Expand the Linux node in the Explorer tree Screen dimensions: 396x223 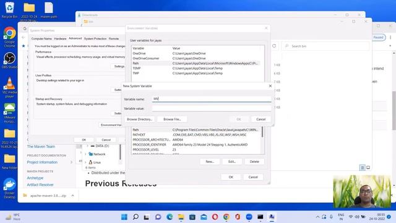tap(85, 162)
